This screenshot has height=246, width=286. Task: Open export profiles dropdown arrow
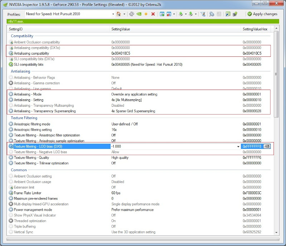click(186, 14)
